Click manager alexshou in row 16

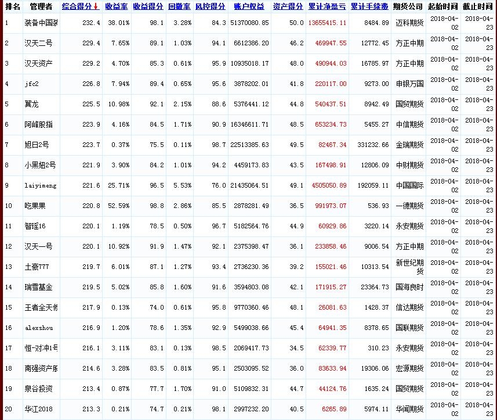point(38,328)
